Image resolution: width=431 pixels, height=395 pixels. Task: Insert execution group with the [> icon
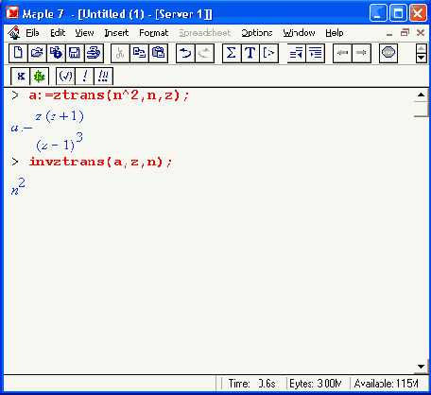pyautogui.click(x=269, y=53)
